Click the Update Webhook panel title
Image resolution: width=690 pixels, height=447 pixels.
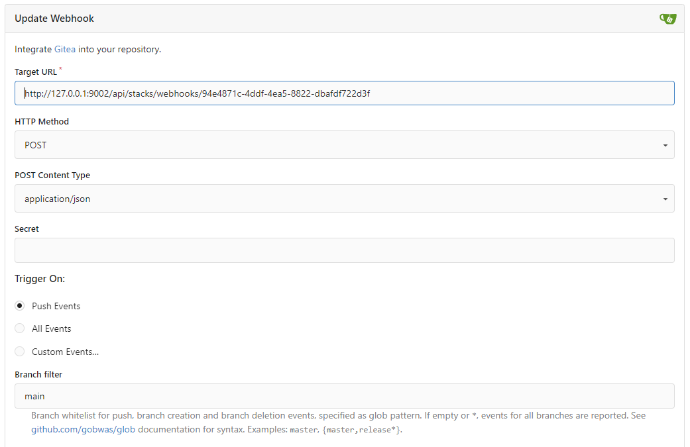[54, 19]
